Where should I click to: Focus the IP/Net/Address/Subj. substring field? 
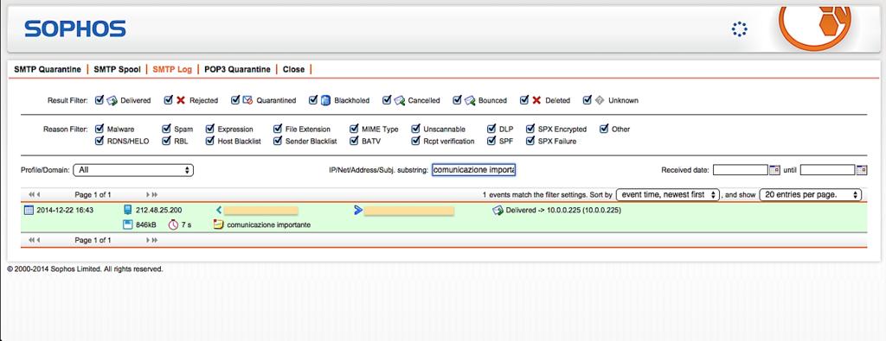pos(474,170)
